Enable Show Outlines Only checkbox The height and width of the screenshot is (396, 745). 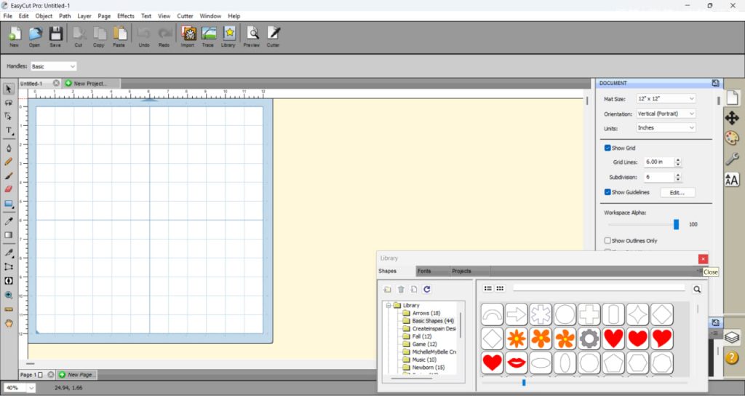607,240
